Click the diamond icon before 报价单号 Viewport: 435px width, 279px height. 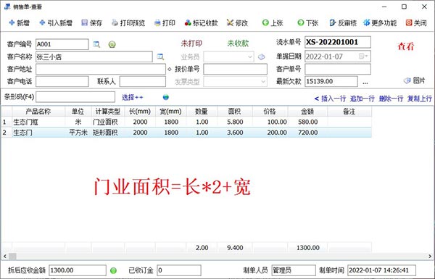click(x=170, y=70)
